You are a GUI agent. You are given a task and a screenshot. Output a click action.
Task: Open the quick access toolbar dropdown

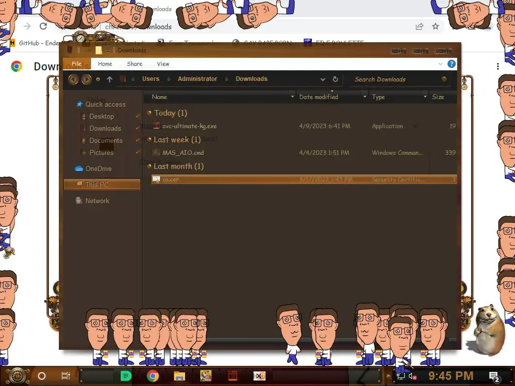(x=108, y=51)
